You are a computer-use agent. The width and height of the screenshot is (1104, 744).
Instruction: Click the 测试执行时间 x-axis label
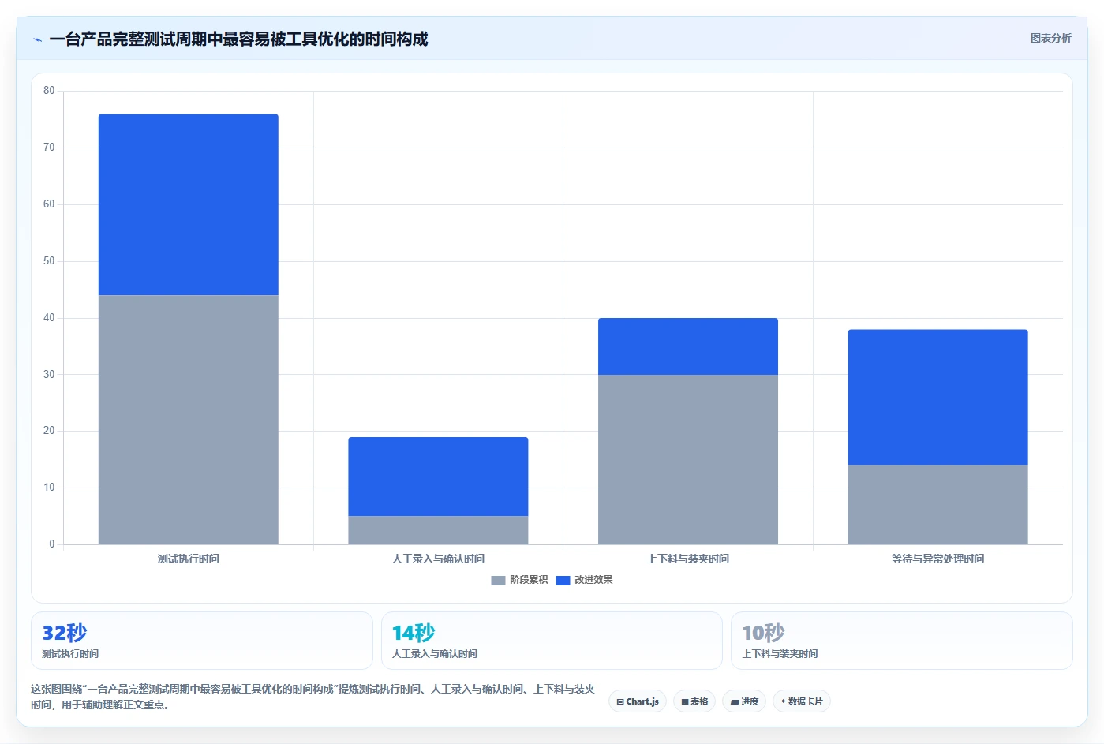(189, 559)
